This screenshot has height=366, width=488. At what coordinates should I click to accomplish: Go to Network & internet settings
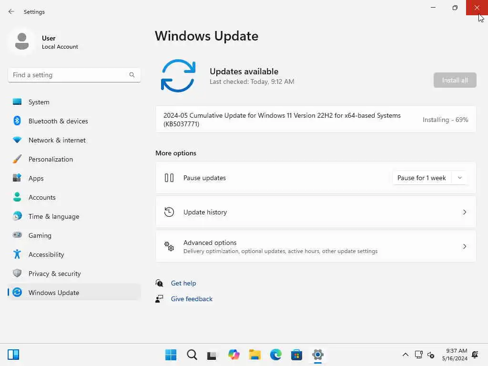(x=74, y=140)
